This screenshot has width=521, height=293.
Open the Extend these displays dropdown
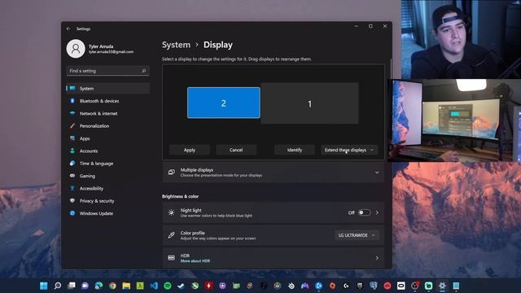click(x=349, y=150)
